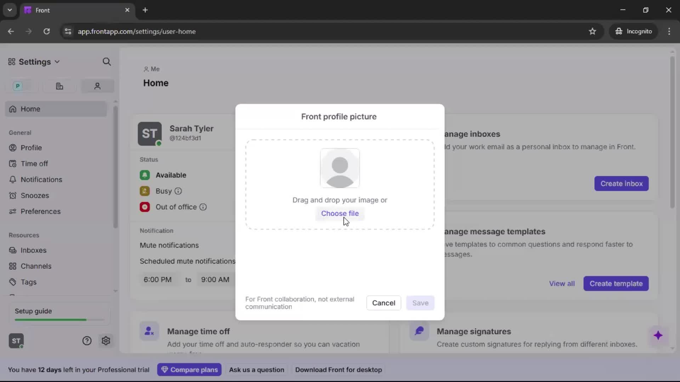Open the Preferences section icon
This screenshot has height=382, width=680.
coord(12,212)
